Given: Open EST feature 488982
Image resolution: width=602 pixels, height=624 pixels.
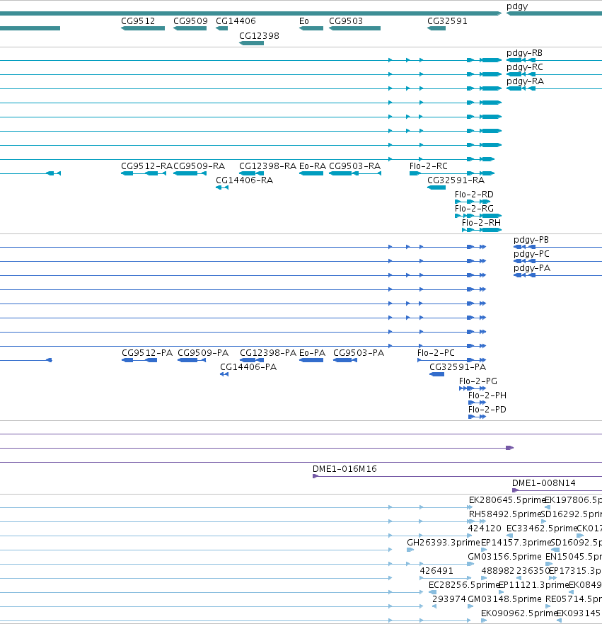Looking at the screenshot, I should pos(484,578).
